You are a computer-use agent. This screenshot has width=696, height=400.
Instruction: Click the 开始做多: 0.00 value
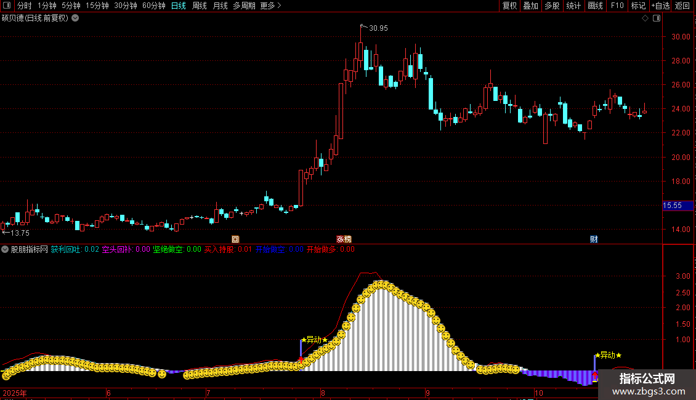(x=331, y=250)
